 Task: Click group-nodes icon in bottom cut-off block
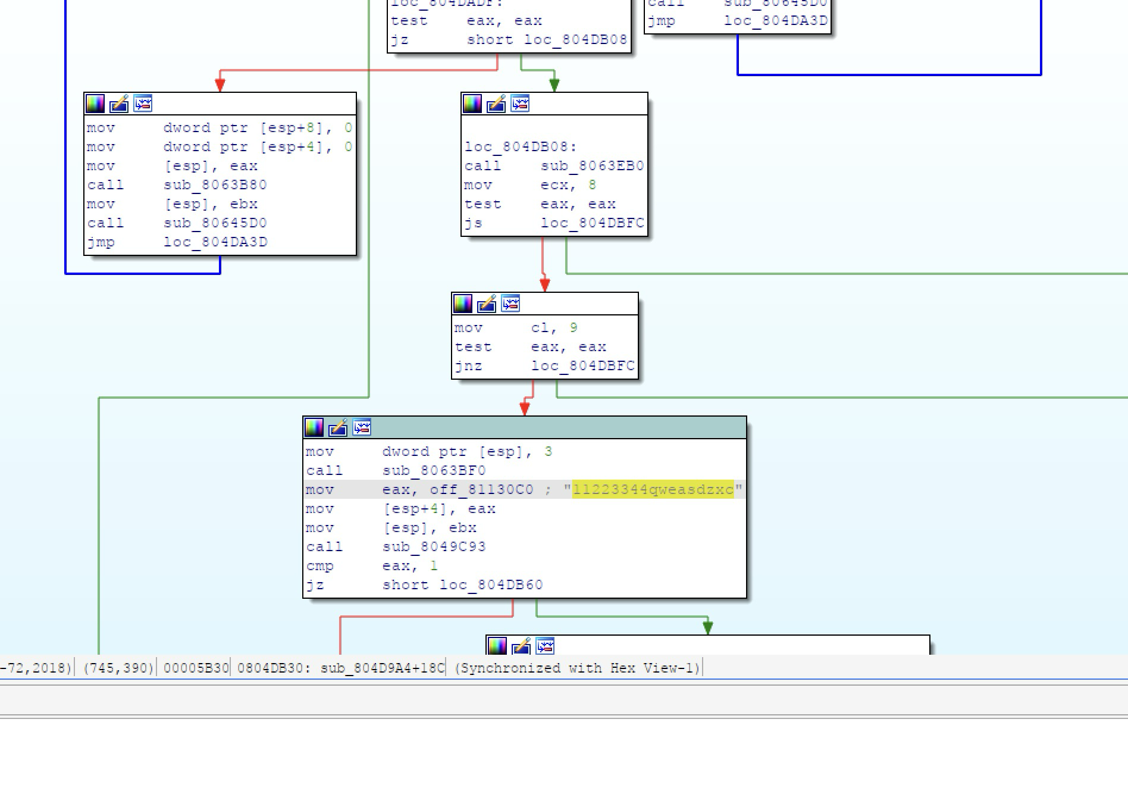pos(545,646)
